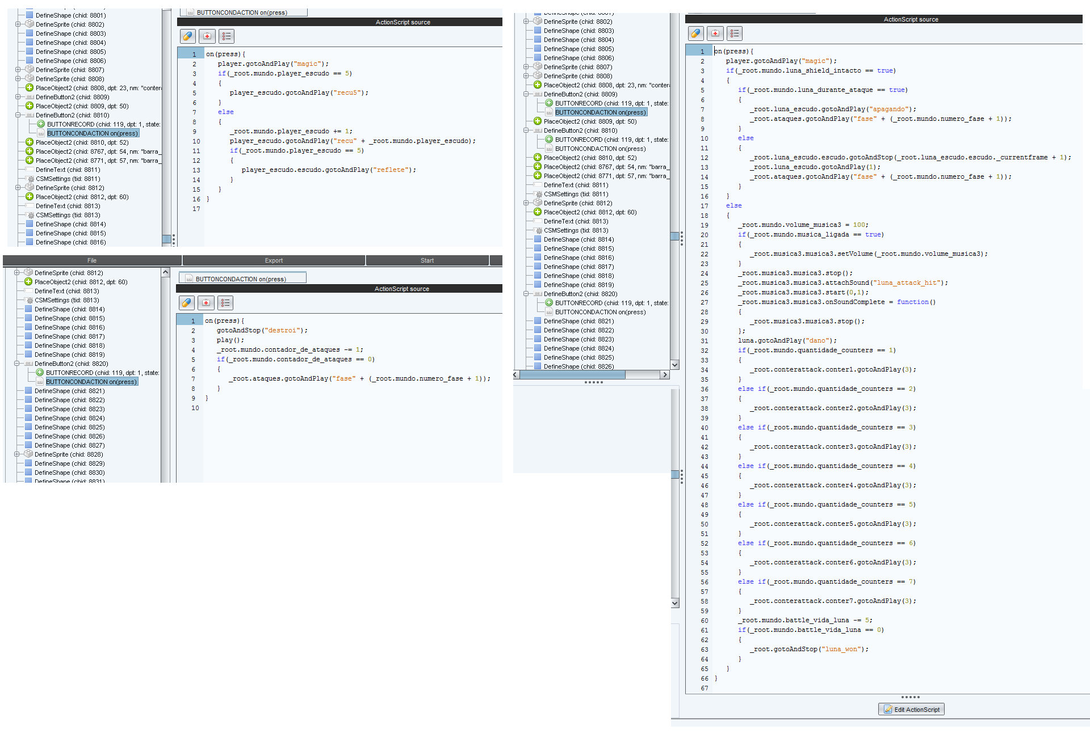1090x734 pixels.
Task: Select the DefineShape (chid: 8801) tree item
Action: (70, 15)
